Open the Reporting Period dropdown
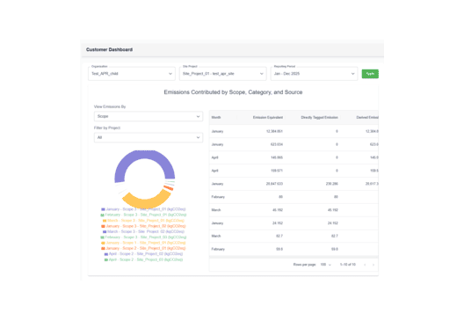This screenshot has height=321, width=464. point(314,74)
